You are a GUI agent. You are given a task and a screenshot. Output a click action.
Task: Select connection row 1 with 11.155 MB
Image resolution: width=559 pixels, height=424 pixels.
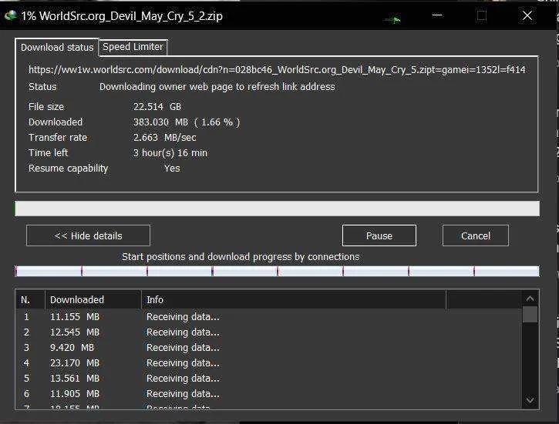click(x=269, y=316)
